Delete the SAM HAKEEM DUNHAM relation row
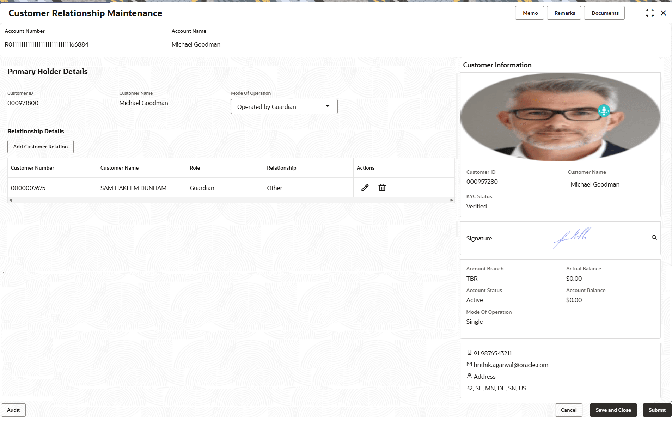 pyautogui.click(x=382, y=188)
